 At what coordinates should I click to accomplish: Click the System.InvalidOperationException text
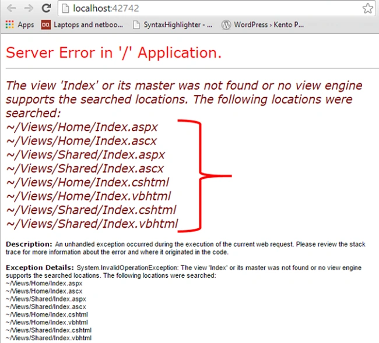(127, 268)
